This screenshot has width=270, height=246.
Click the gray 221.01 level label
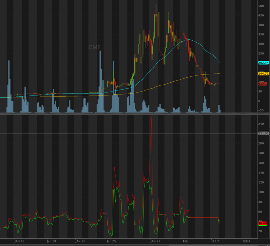(264, 133)
